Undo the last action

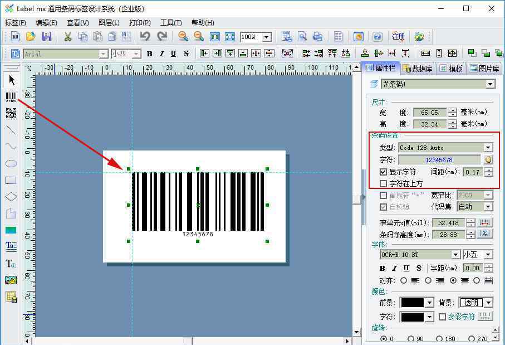pos(145,36)
